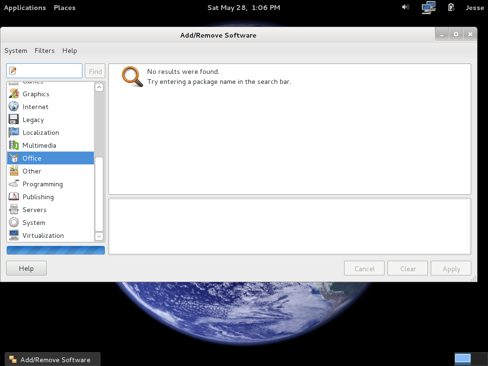Click the window resize grip corner
488x366 pixels.
(x=474, y=278)
